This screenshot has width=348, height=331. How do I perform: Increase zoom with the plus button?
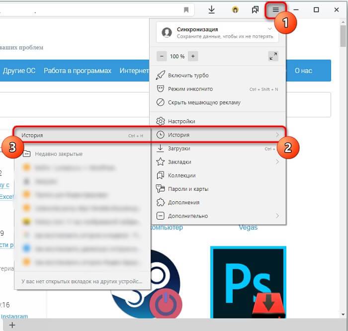[x=193, y=56]
